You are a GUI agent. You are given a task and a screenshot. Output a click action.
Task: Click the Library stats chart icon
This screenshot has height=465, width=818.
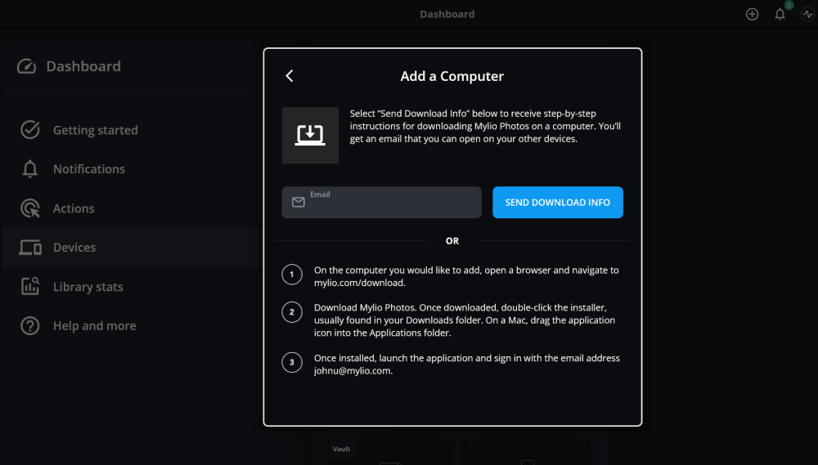pyautogui.click(x=30, y=287)
